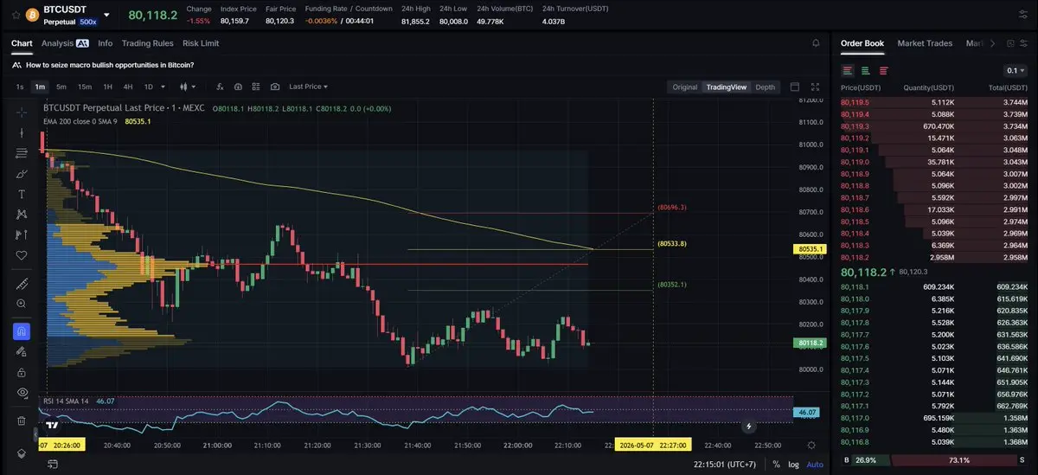Enter fullscreen chart mode

point(815,87)
